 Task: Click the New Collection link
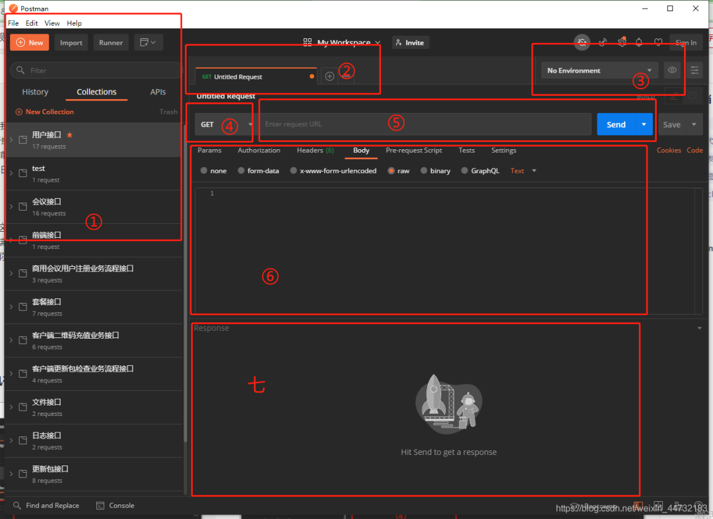[x=45, y=112]
